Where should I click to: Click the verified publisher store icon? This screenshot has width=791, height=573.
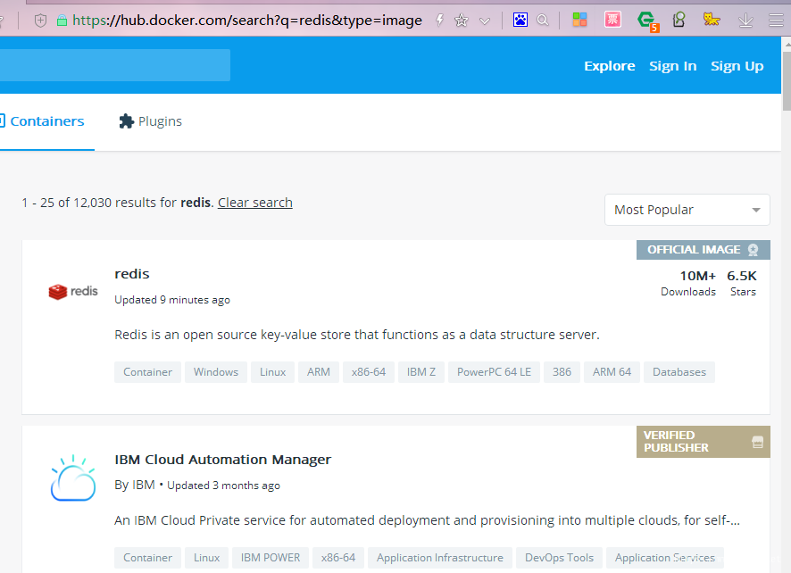pyautogui.click(x=757, y=443)
